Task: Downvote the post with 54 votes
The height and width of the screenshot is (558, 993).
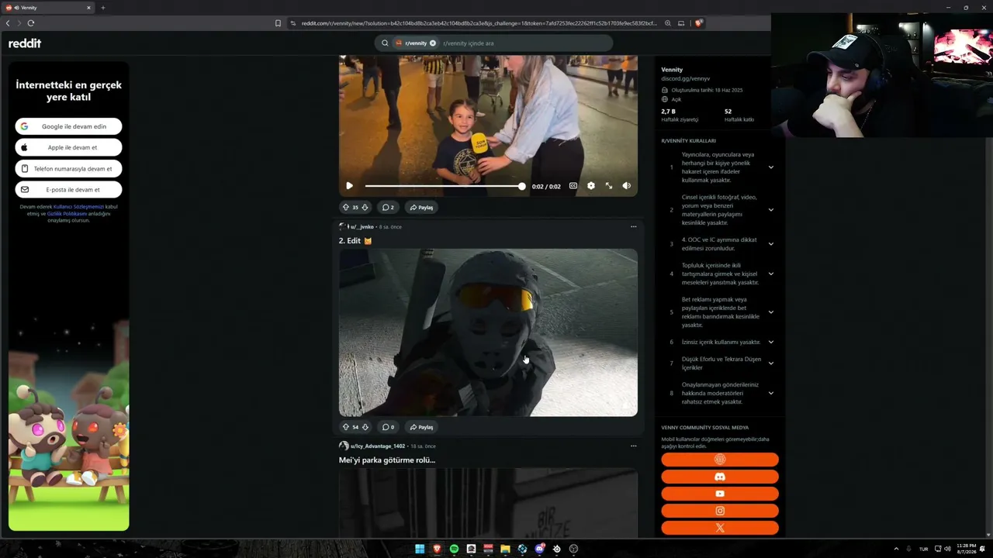Action: [x=365, y=427]
